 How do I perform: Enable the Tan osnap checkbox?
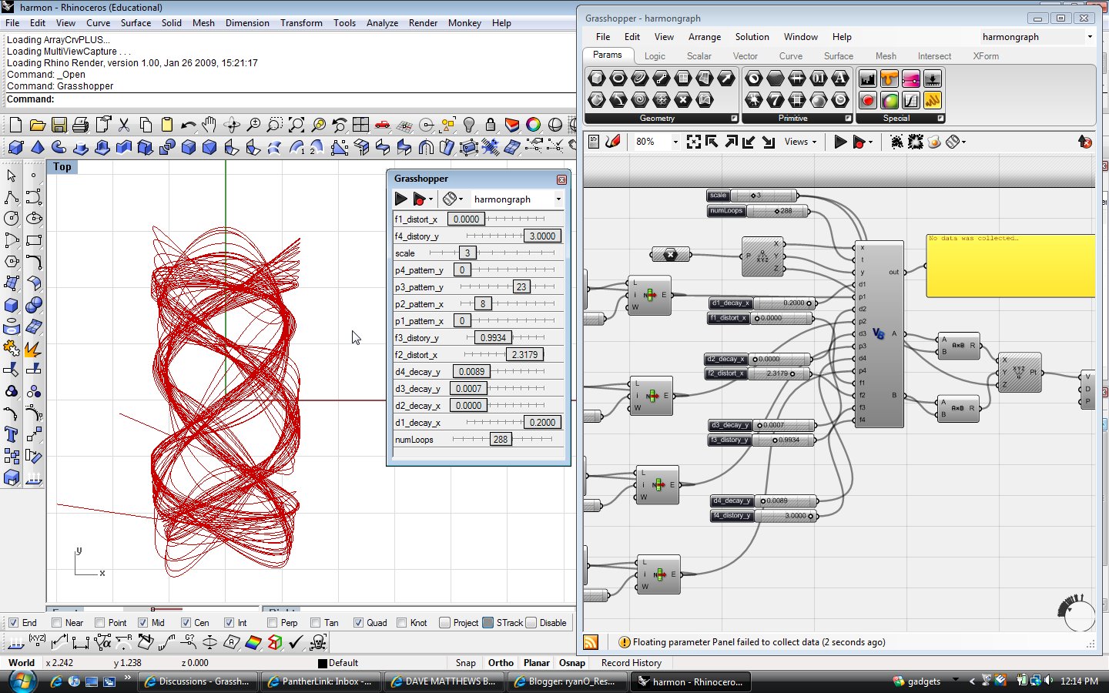(x=315, y=623)
